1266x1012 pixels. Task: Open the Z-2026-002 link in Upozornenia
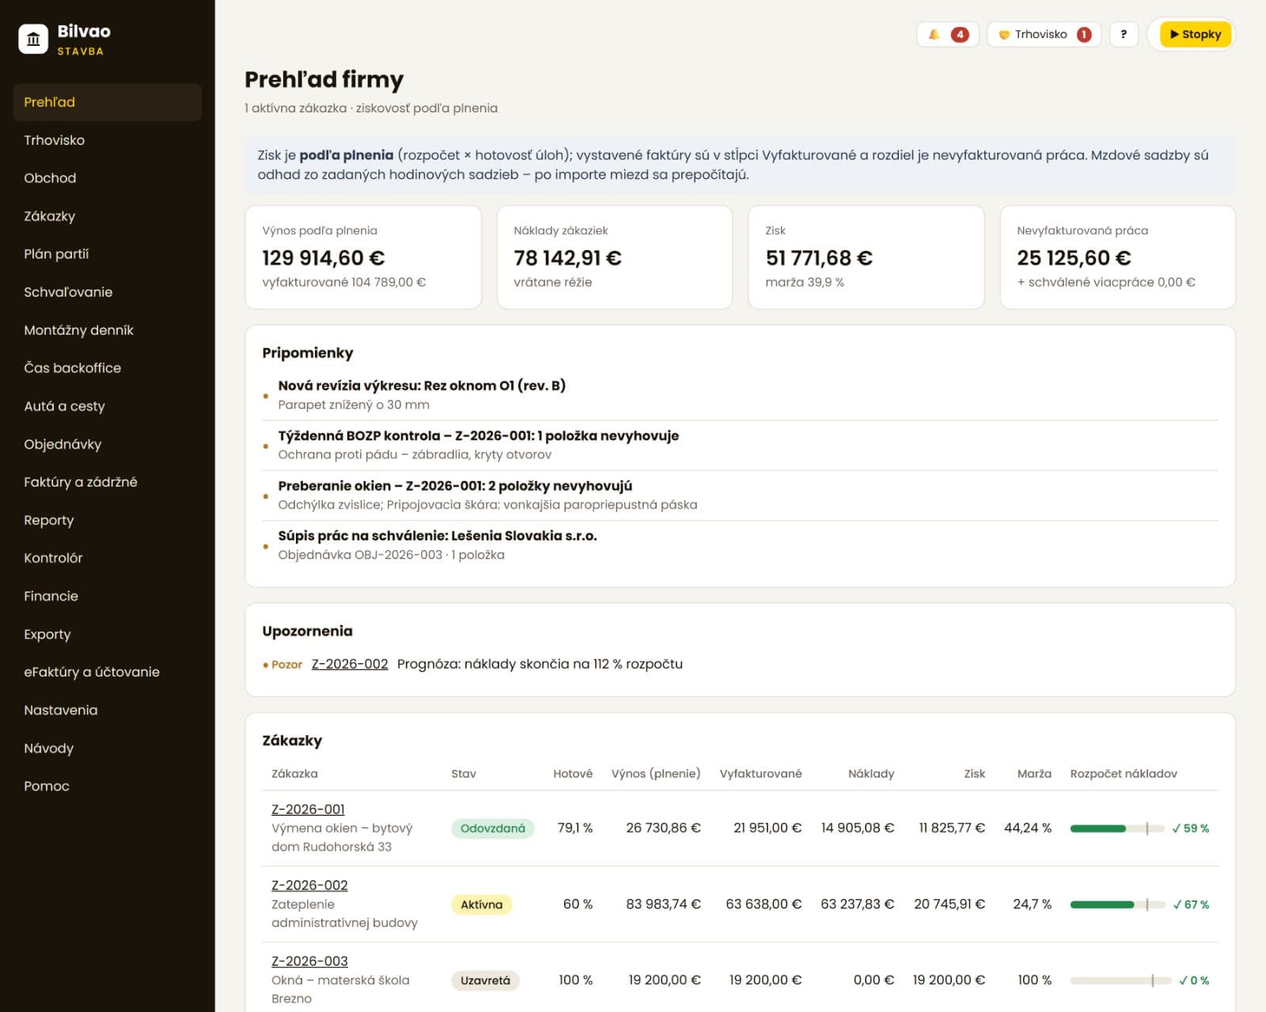[x=350, y=664]
